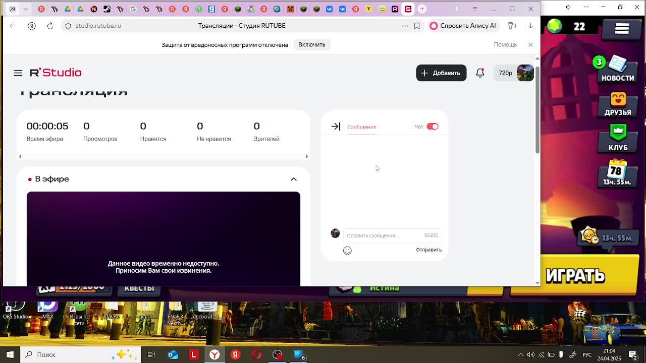Click the Yandex Browser taskbar icon
The width and height of the screenshot is (646, 363).
click(x=214, y=354)
